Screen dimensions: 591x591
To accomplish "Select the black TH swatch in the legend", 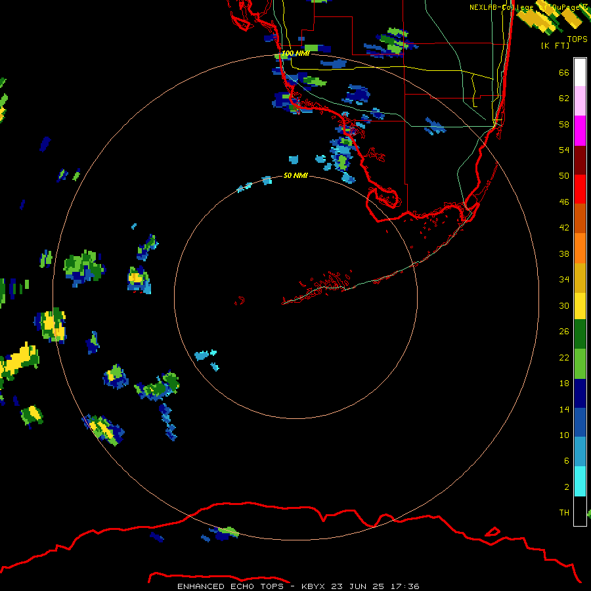I will pyautogui.click(x=580, y=511).
